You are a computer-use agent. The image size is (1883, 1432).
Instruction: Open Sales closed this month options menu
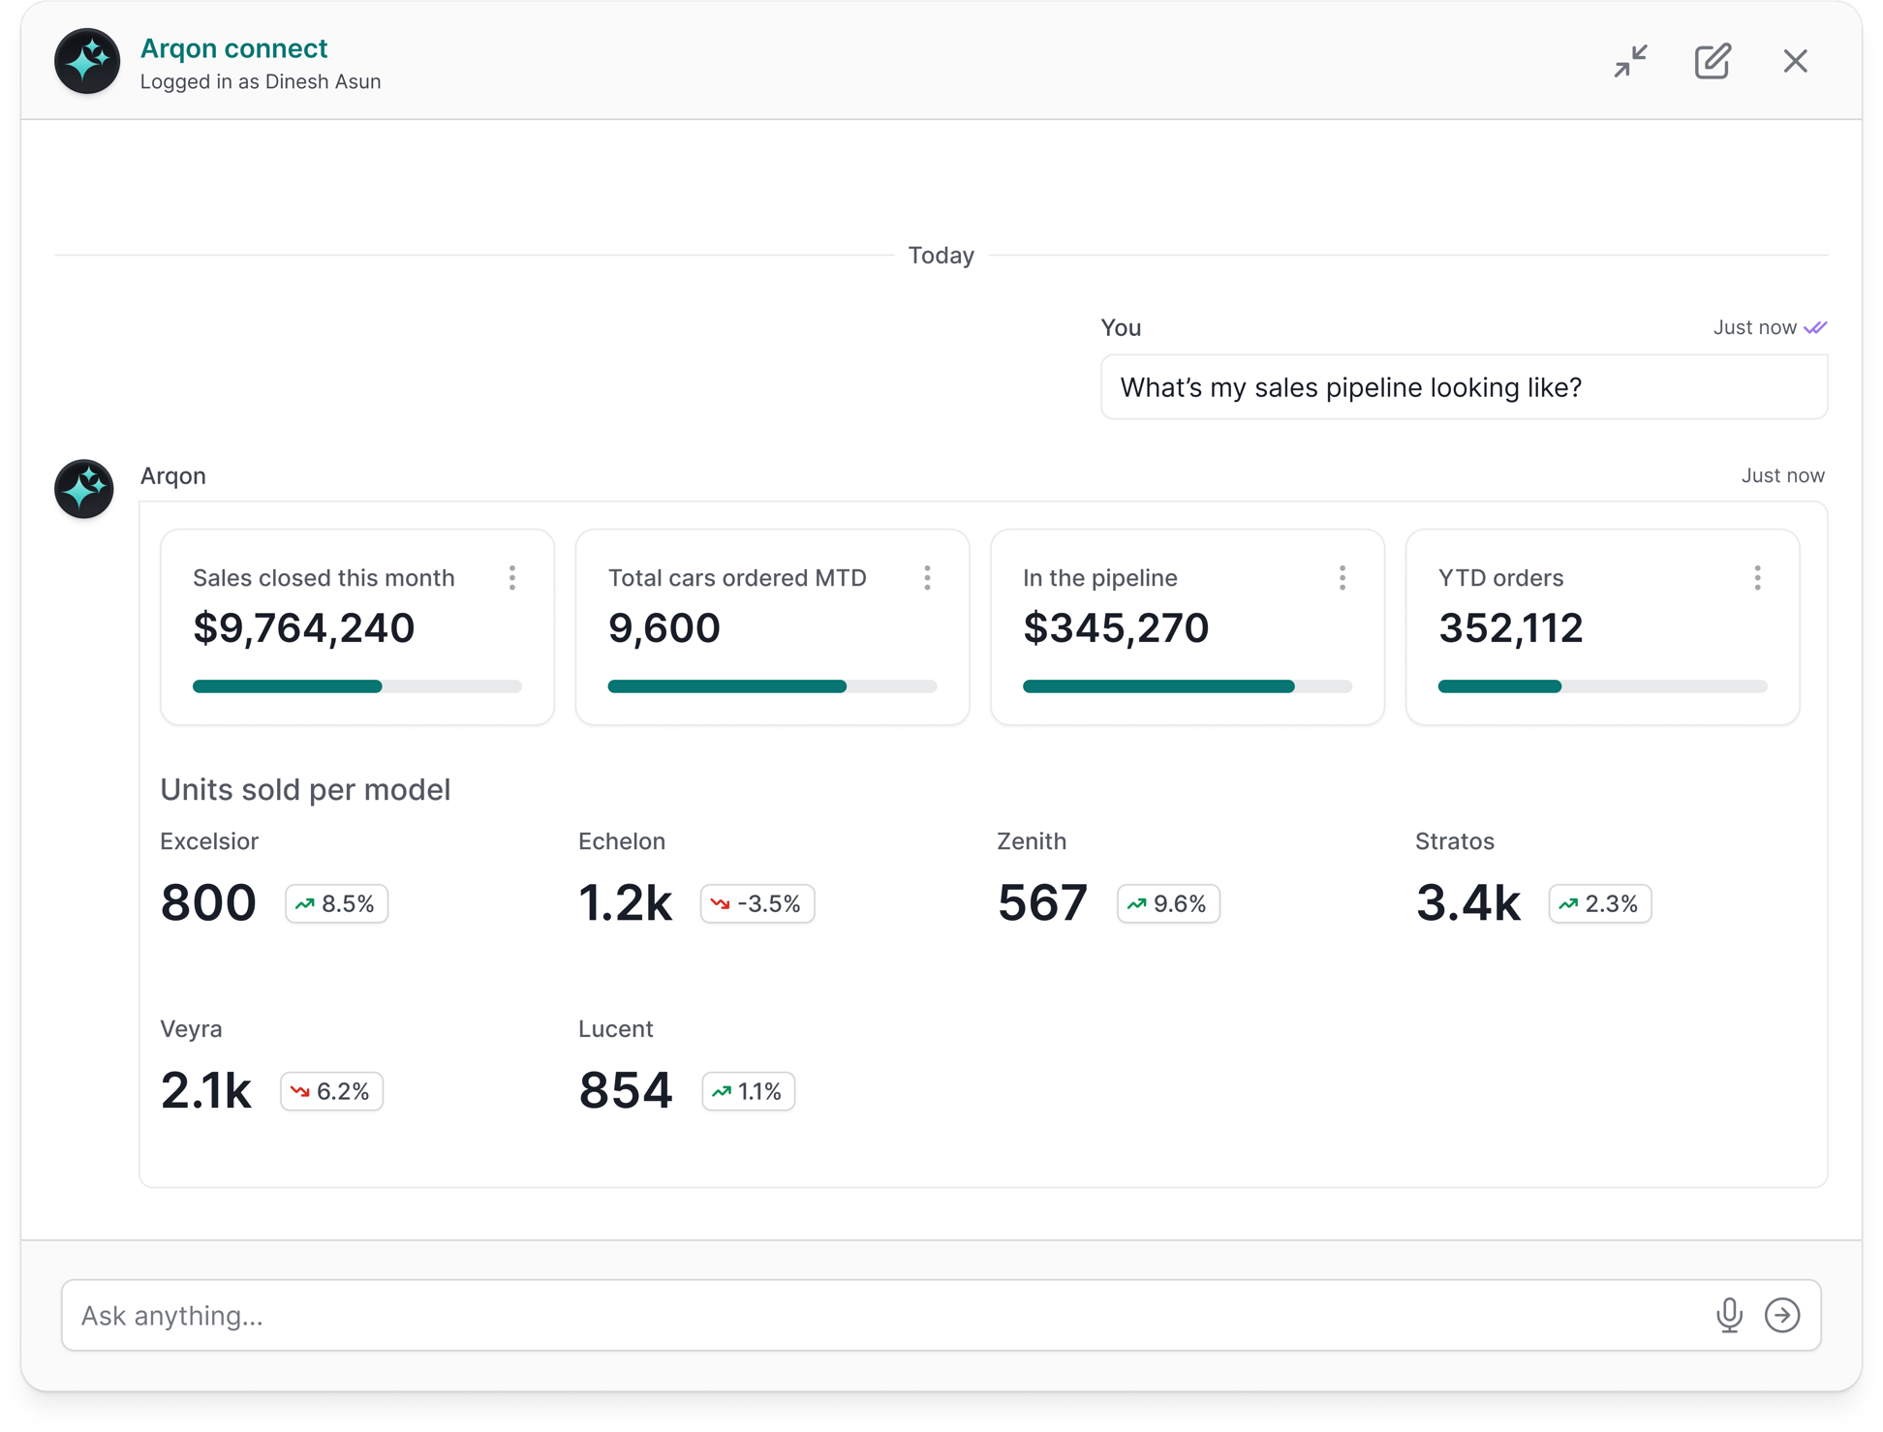512,578
